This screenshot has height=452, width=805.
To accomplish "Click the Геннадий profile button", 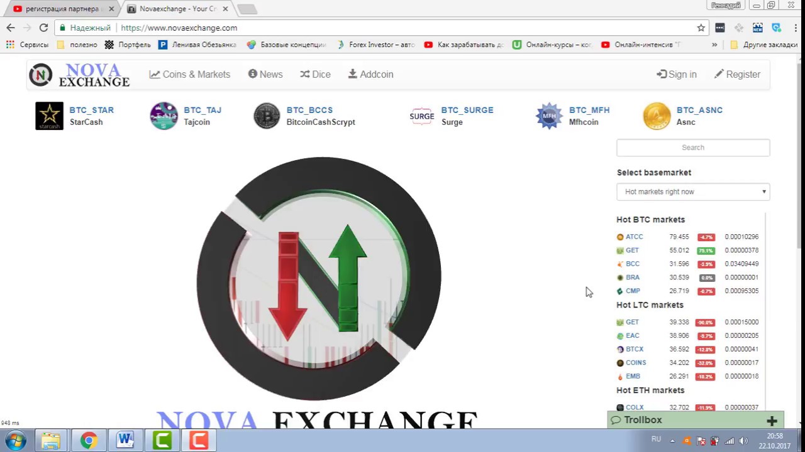I will click(725, 5).
